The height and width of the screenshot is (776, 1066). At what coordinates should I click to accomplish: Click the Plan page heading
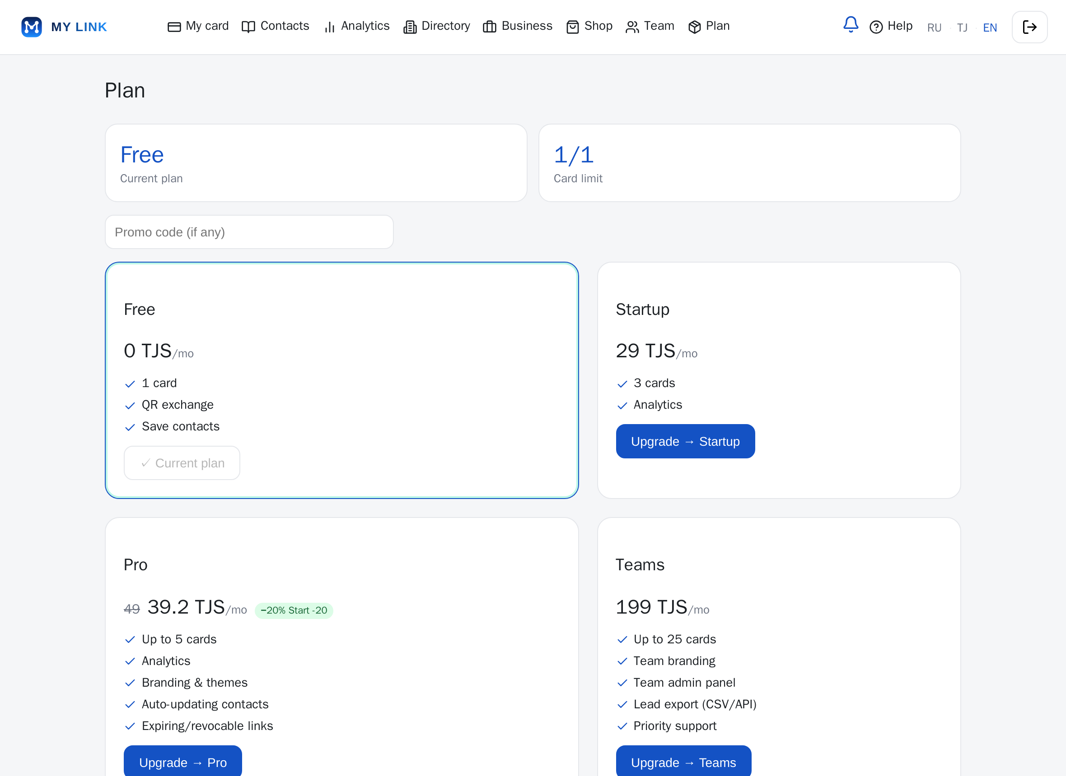tap(125, 90)
